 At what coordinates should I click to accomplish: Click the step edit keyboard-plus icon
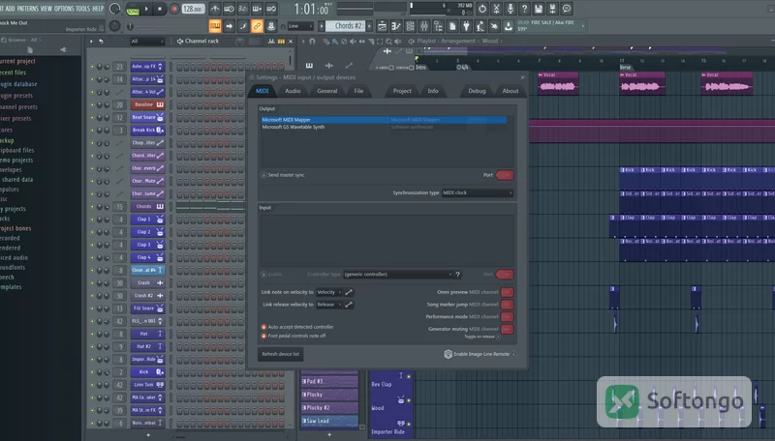click(x=257, y=9)
